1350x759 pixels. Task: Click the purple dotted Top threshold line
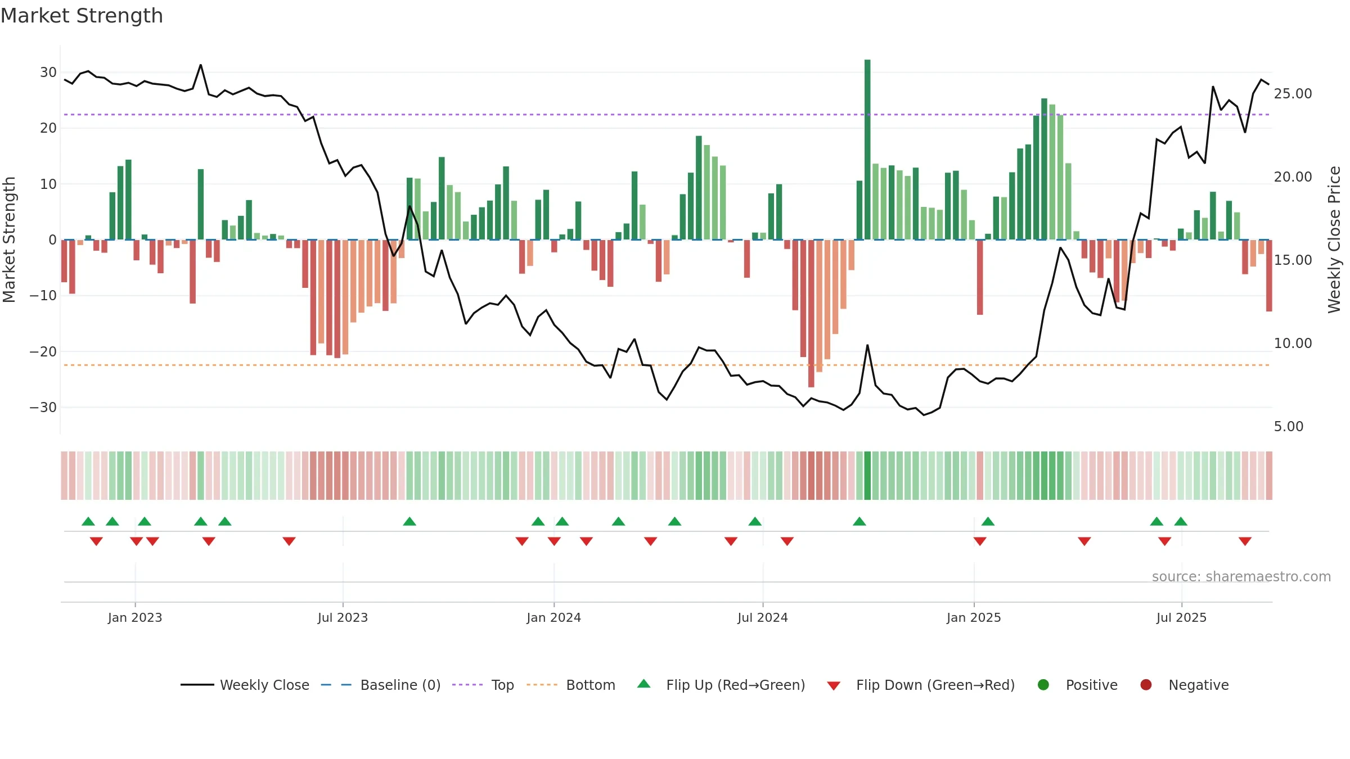(667, 115)
